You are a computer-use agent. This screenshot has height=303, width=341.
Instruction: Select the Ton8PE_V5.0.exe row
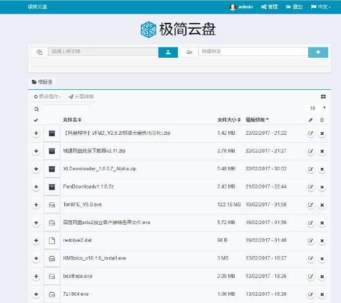point(36,205)
